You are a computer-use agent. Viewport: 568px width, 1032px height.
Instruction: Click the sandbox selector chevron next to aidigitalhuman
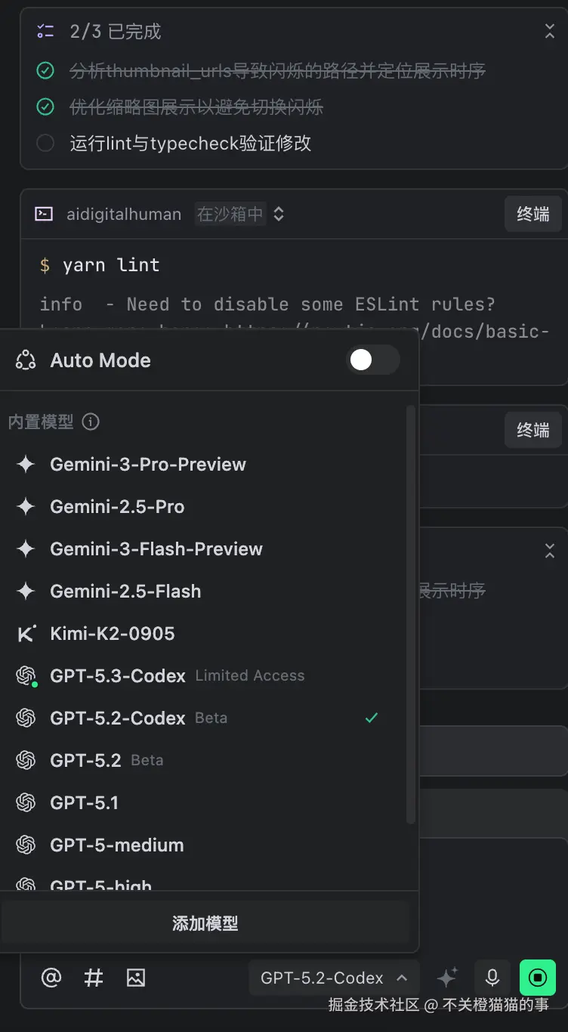click(x=278, y=214)
